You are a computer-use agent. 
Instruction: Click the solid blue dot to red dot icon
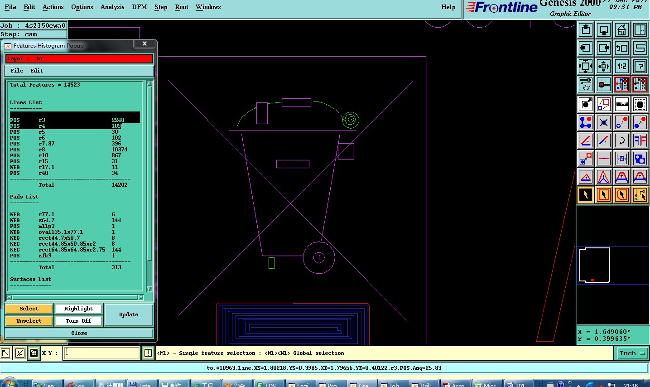click(x=640, y=122)
